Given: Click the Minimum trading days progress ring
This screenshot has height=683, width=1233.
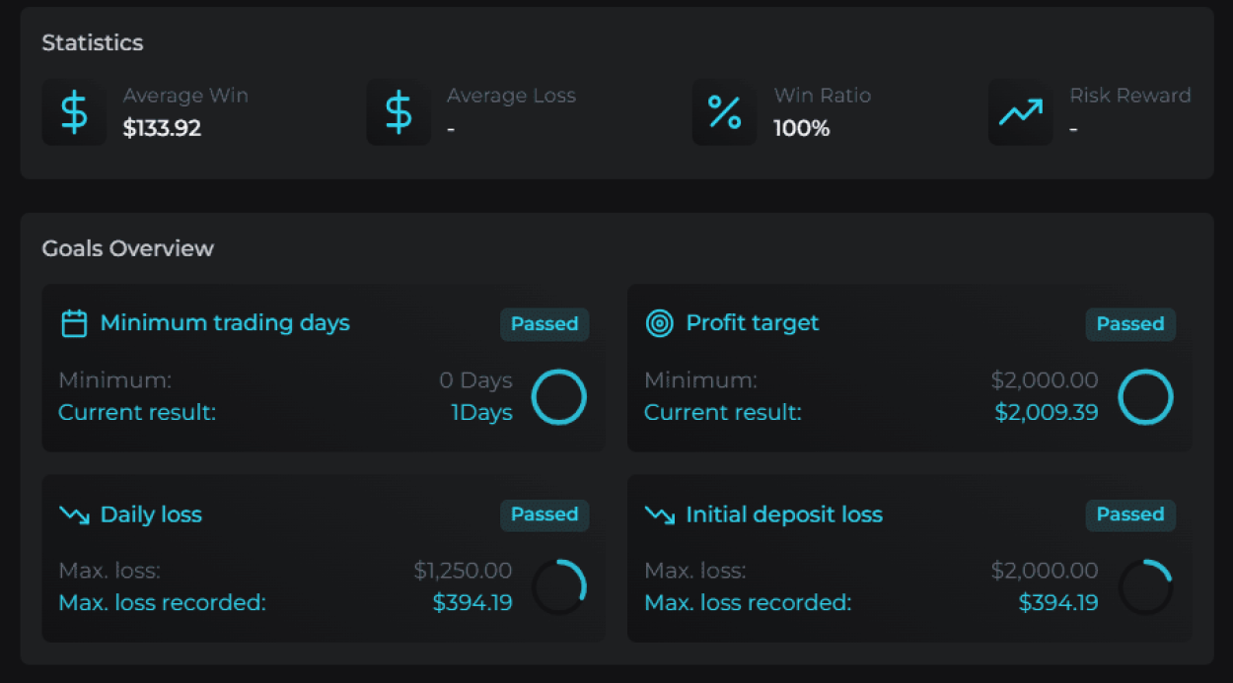Looking at the screenshot, I should point(559,397).
